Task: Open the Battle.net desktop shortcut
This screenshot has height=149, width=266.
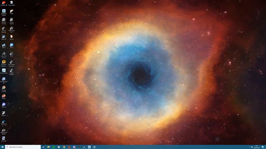Action: point(4,122)
